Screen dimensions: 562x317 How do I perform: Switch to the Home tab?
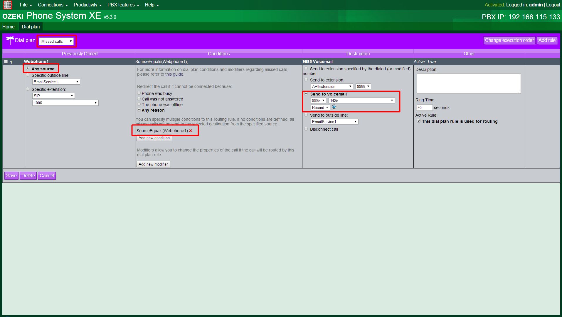pyautogui.click(x=9, y=27)
